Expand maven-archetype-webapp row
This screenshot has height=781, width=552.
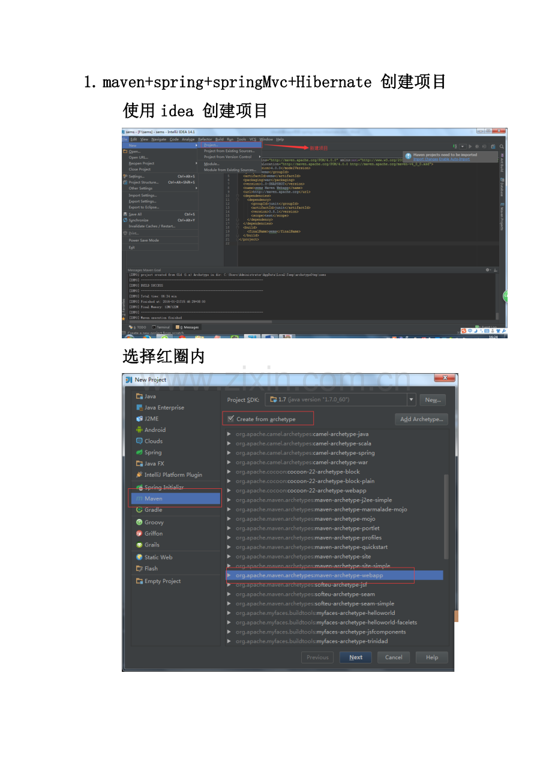coord(229,575)
